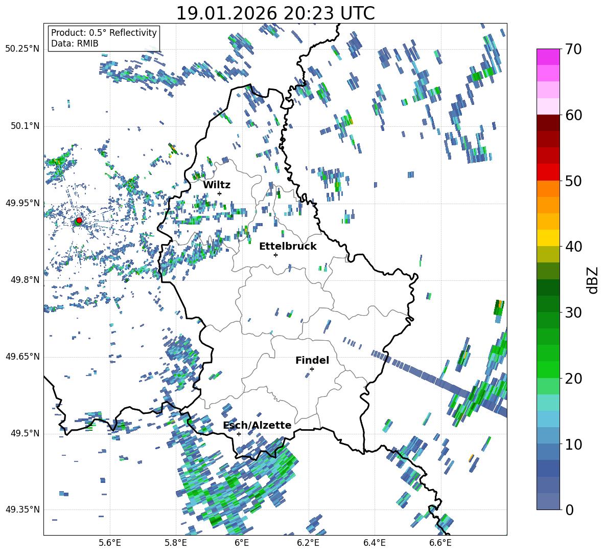Click the red radar site marker
Viewport: 605px width, 553px height.
[79, 220]
